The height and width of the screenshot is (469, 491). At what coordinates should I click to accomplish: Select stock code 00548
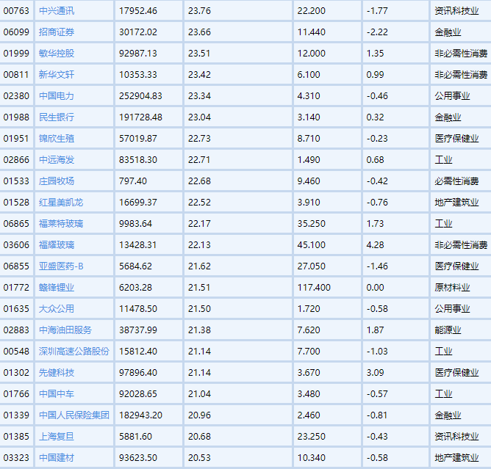[16, 351]
